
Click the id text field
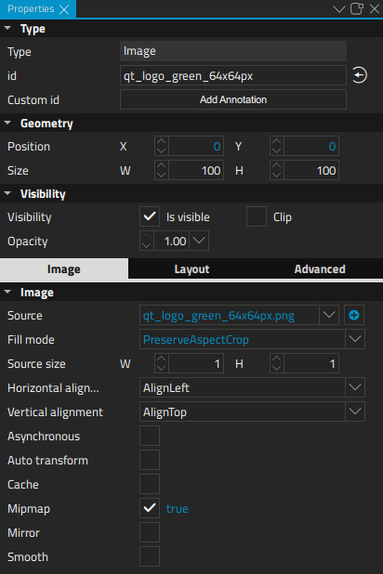pos(233,75)
